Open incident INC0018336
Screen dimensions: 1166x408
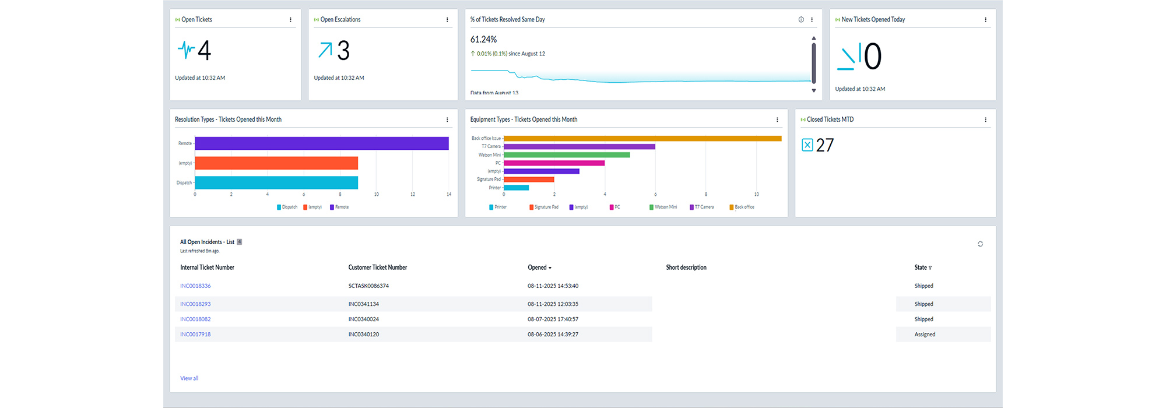(195, 286)
